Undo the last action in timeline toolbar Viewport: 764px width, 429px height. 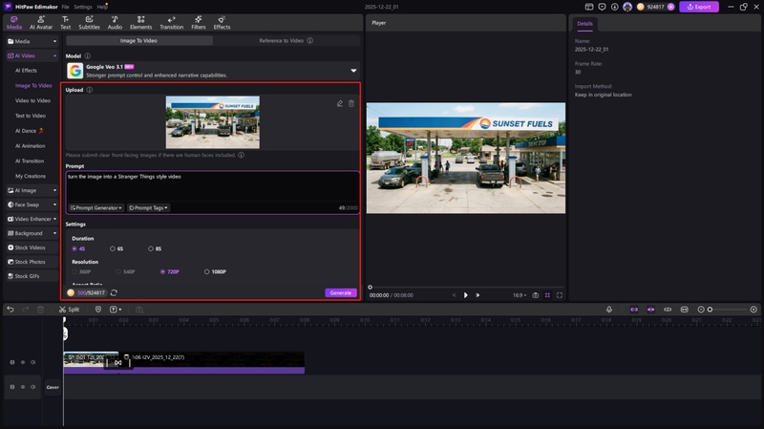(x=11, y=309)
